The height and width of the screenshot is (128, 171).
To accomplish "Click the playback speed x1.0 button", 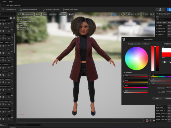I will [71, 14].
